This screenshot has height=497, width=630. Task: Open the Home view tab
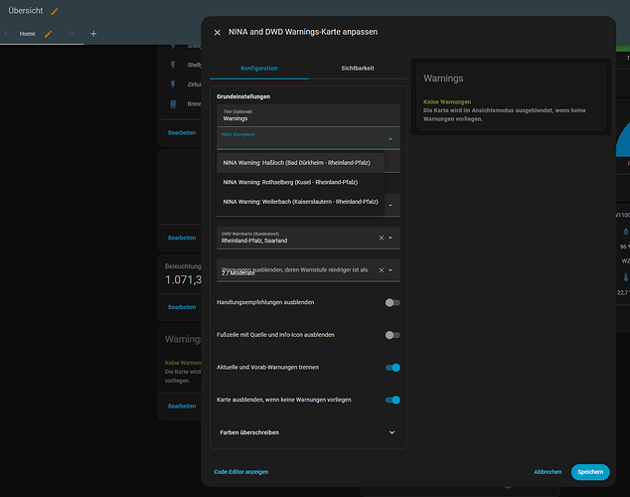(27, 34)
